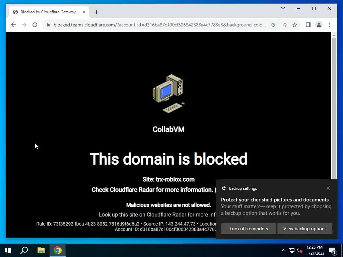View the site padlock information
This screenshot has width=343, height=257.
(48, 25)
